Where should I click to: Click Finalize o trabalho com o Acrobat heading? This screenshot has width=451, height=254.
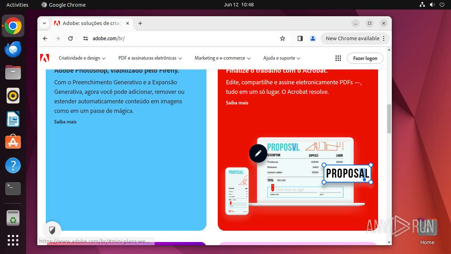(x=277, y=71)
